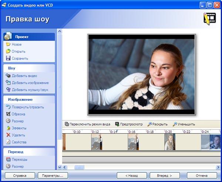
Task: Click the Переключить режим вида label
Action: tap(90, 124)
